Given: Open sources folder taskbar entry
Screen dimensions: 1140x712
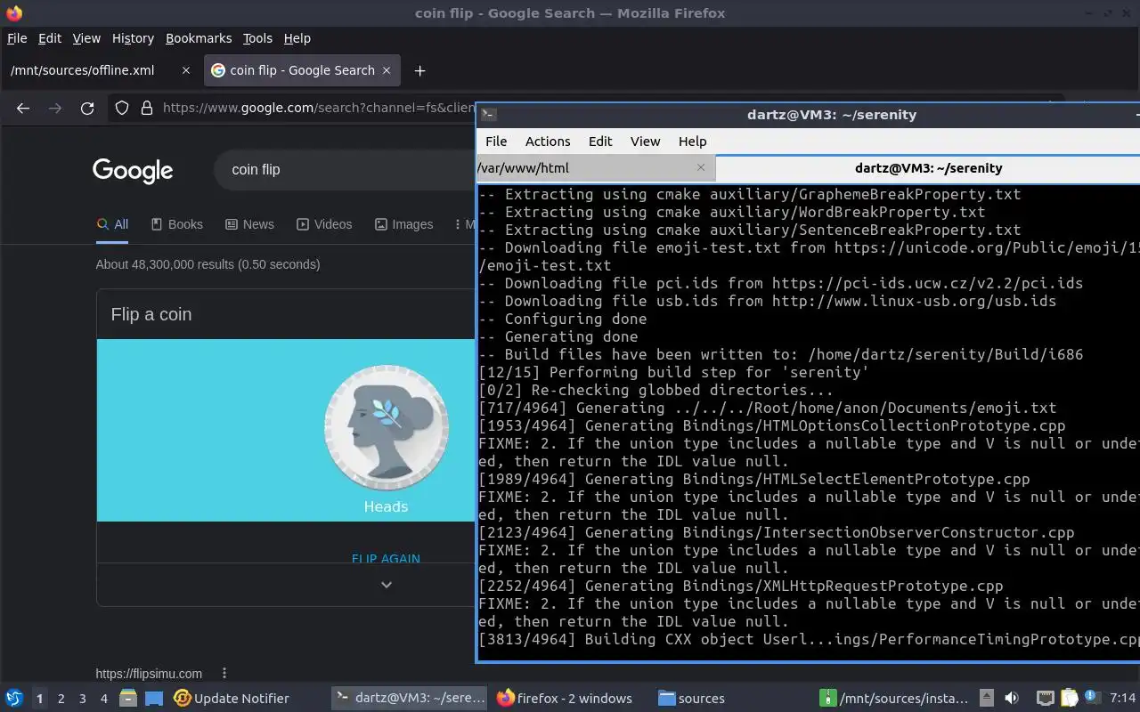Looking at the screenshot, I should (691, 699).
